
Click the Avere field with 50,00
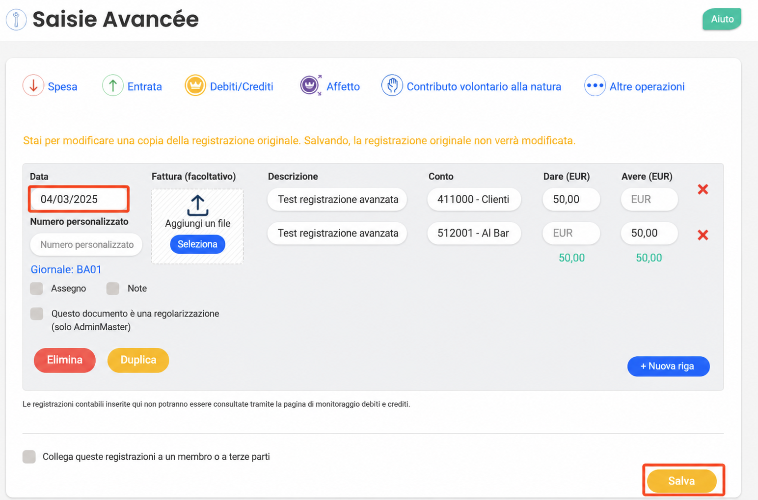(x=649, y=234)
